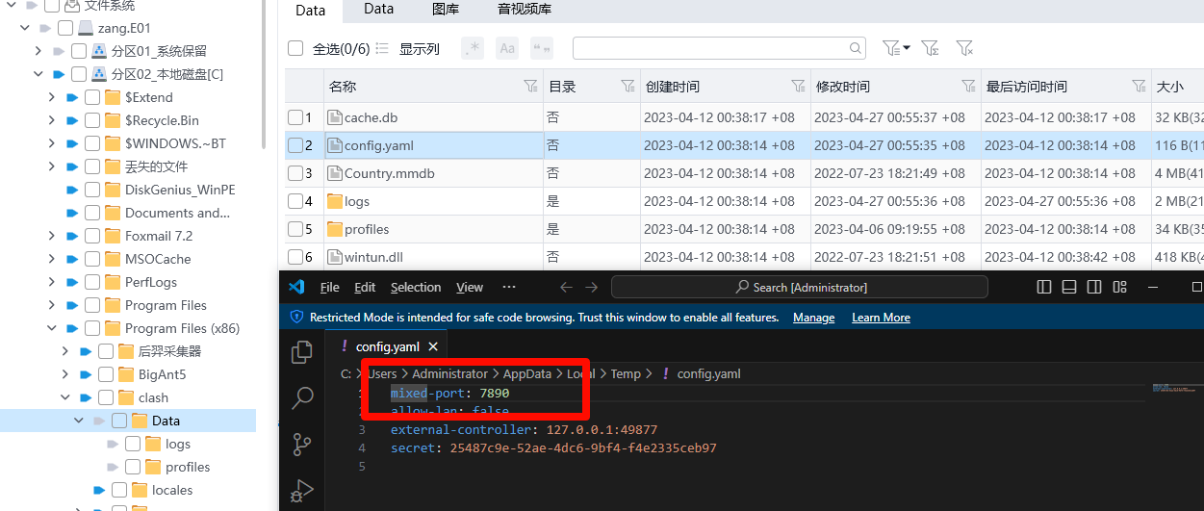Collapse the Program Files (x86) node
This screenshot has height=511, width=1204.
52,328
